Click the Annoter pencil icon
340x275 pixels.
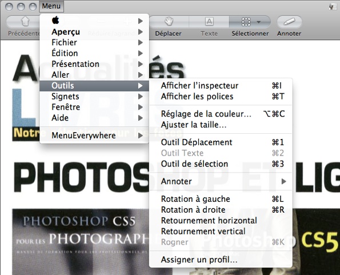point(289,22)
